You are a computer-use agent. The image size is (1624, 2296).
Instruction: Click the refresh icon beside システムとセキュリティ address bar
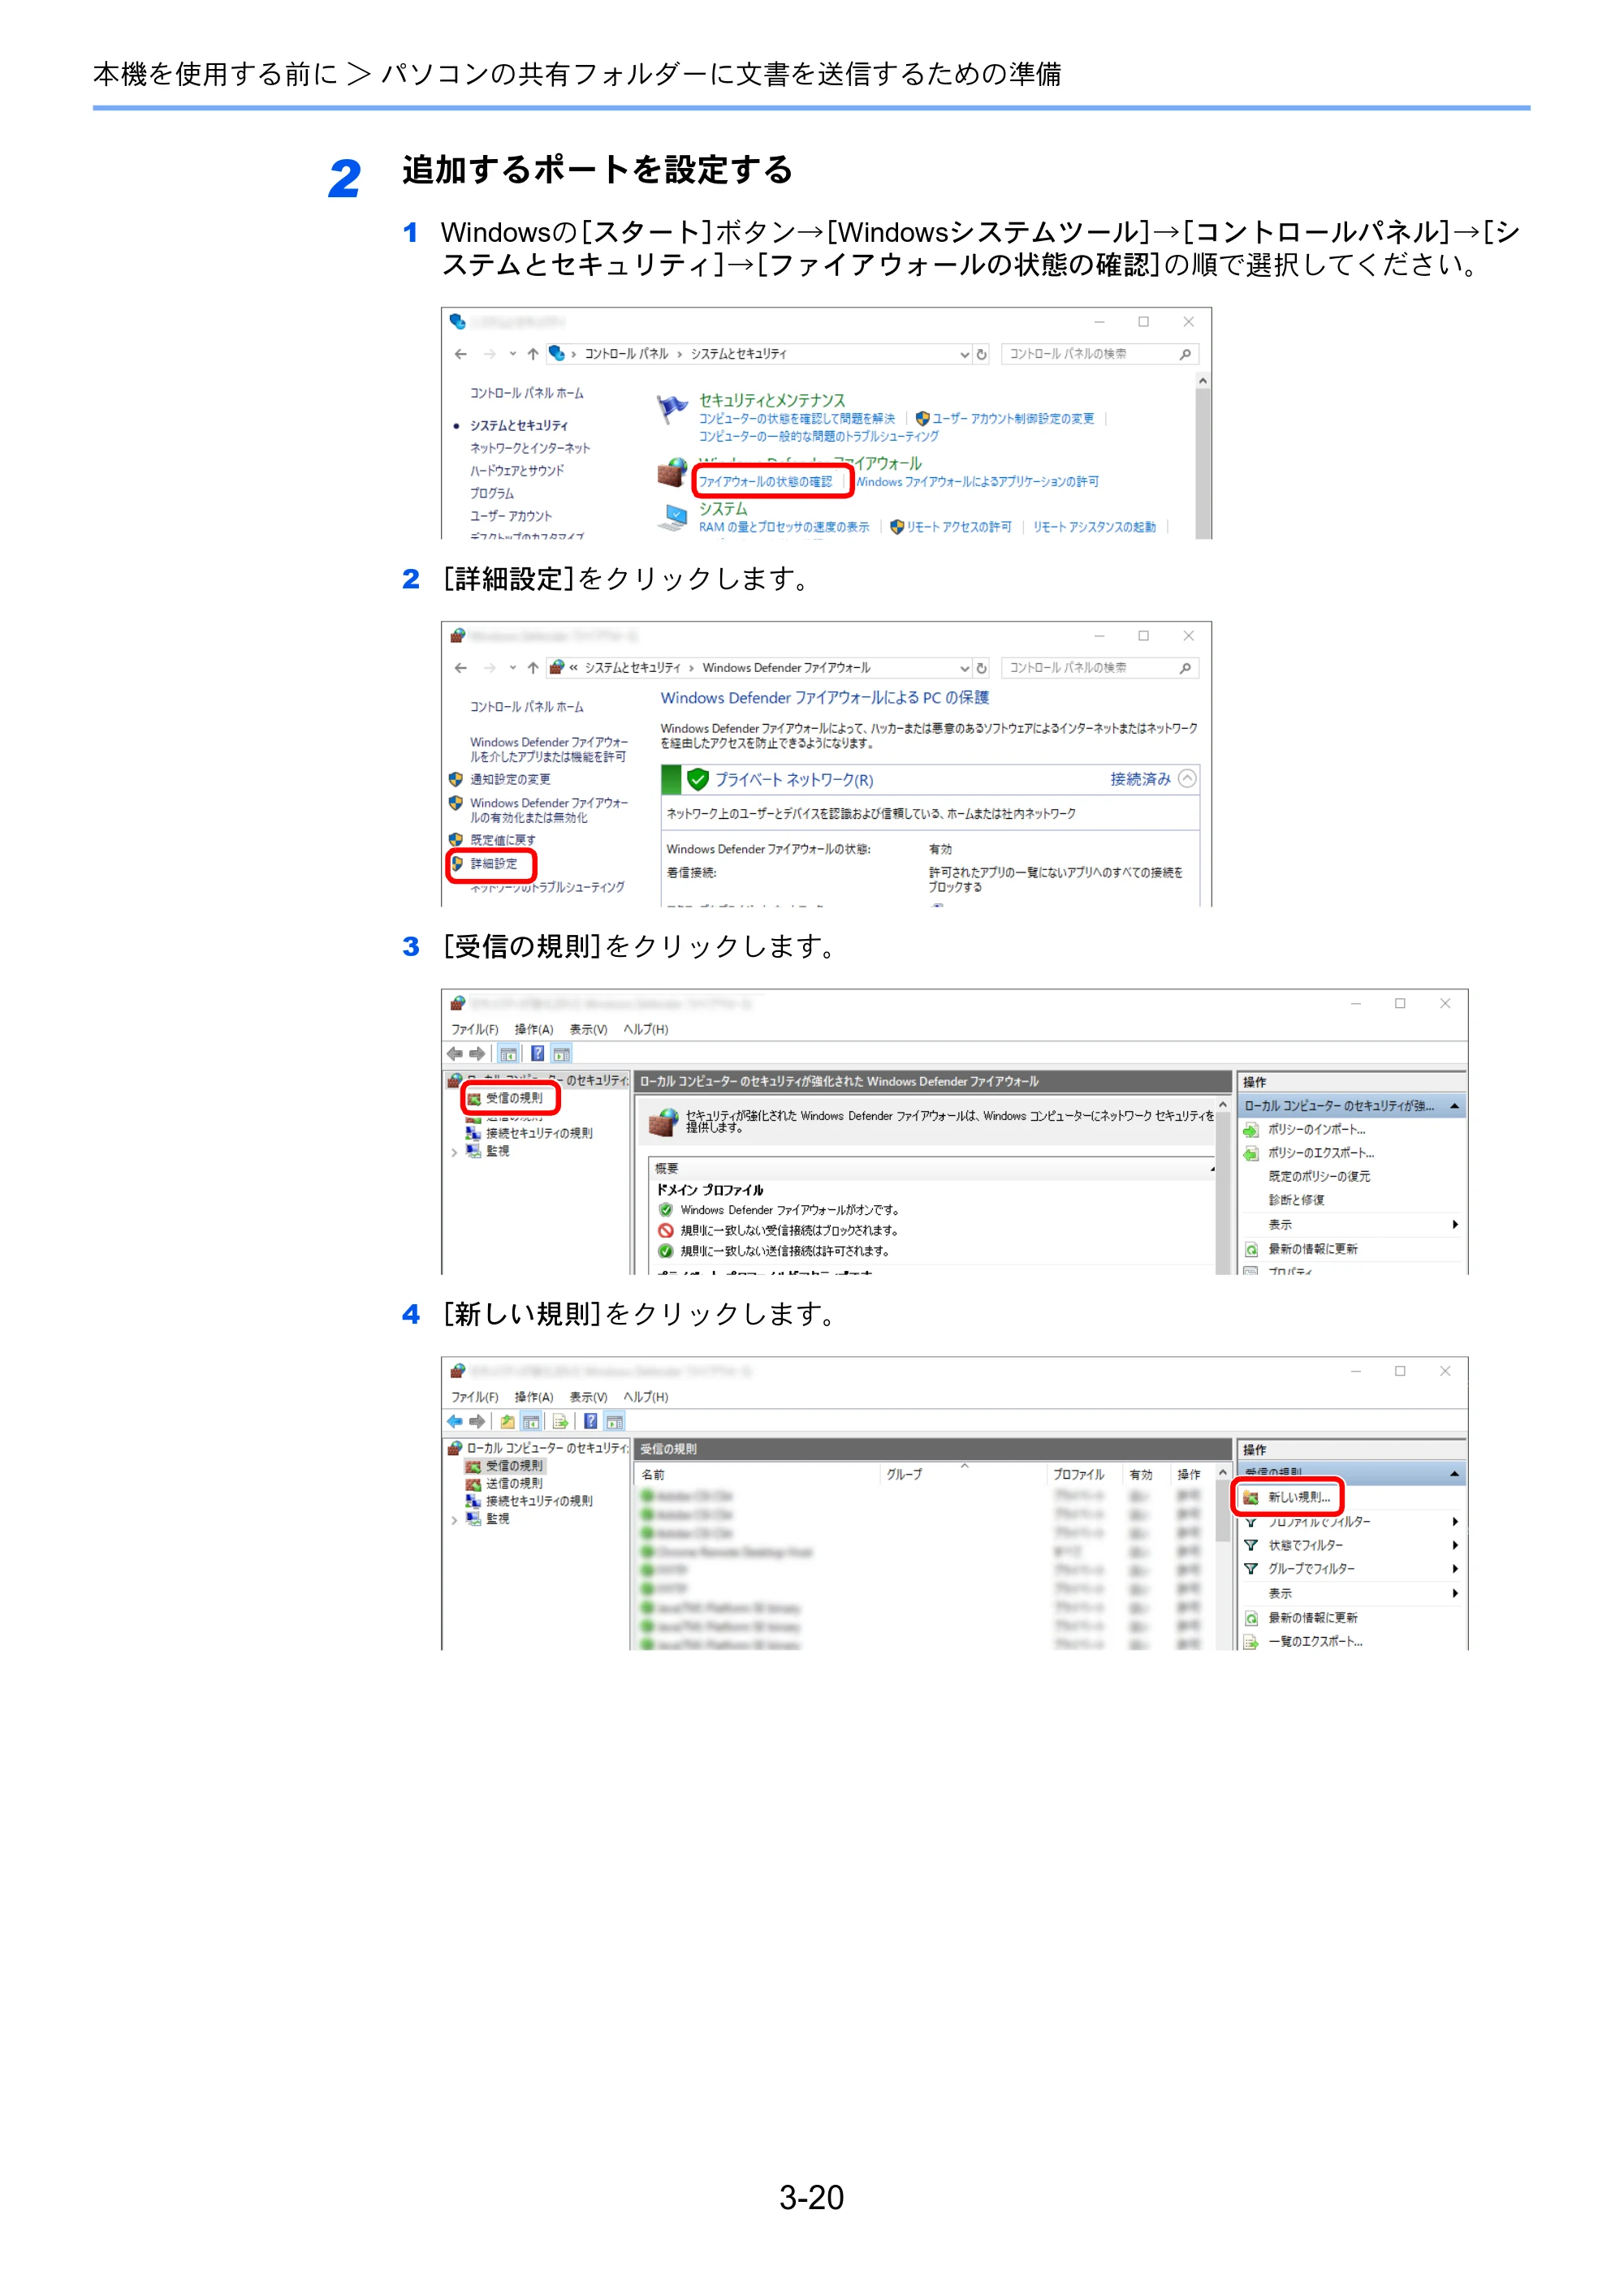[982, 354]
